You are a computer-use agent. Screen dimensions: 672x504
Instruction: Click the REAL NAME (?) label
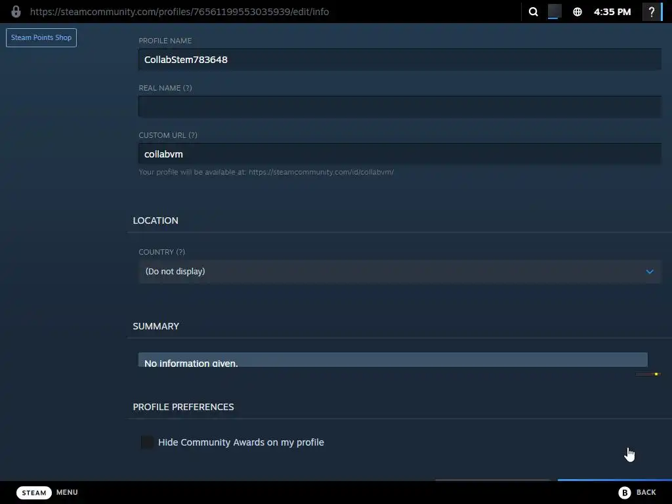coord(165,88)
